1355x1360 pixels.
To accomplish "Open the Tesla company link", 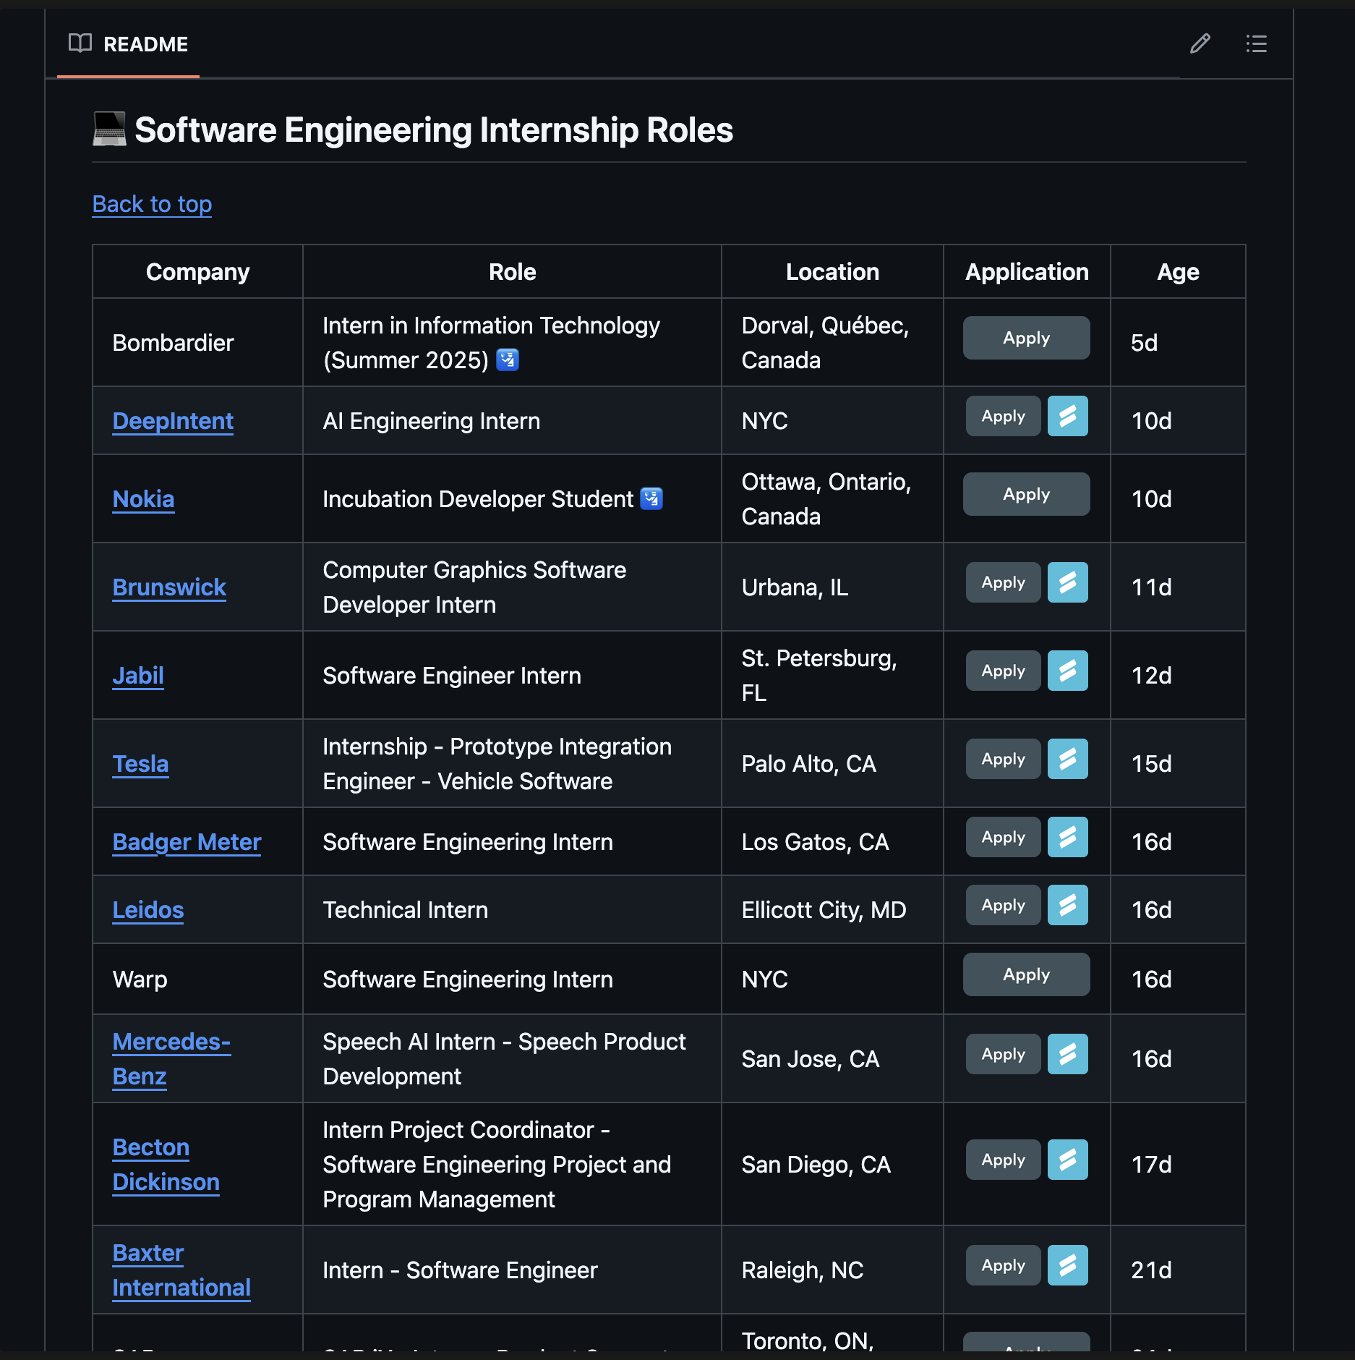I will tap(140, 764).
